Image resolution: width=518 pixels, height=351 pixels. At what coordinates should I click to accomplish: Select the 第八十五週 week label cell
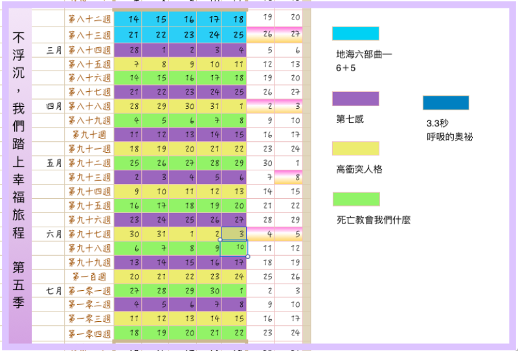coord(89,64)
